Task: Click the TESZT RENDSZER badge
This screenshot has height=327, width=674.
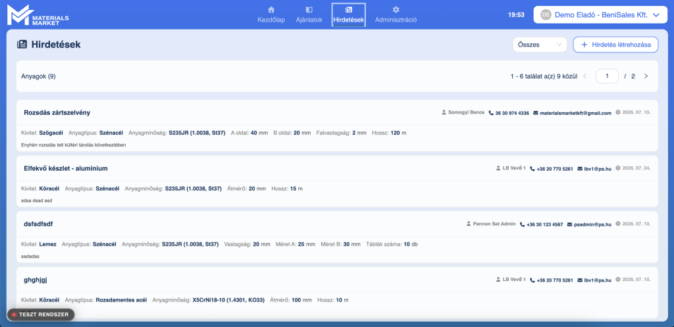Action: tap(41, 315)
